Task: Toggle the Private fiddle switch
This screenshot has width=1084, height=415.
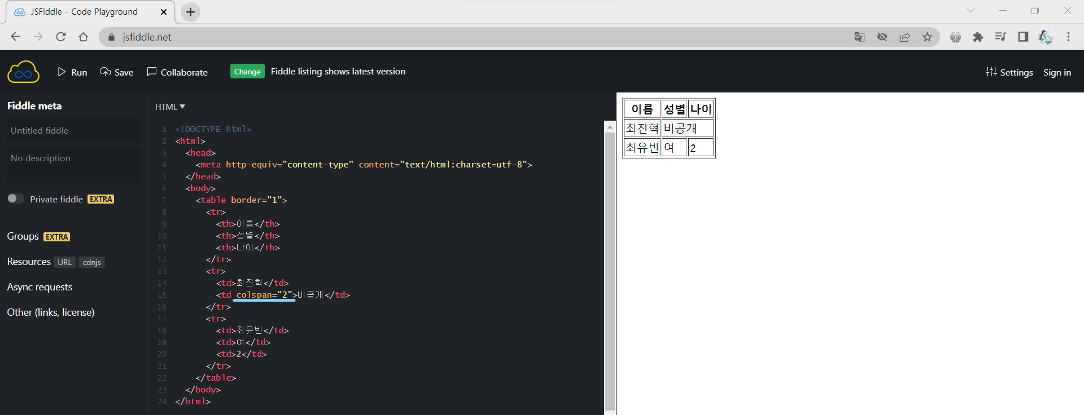Action: tap(16, 198)
